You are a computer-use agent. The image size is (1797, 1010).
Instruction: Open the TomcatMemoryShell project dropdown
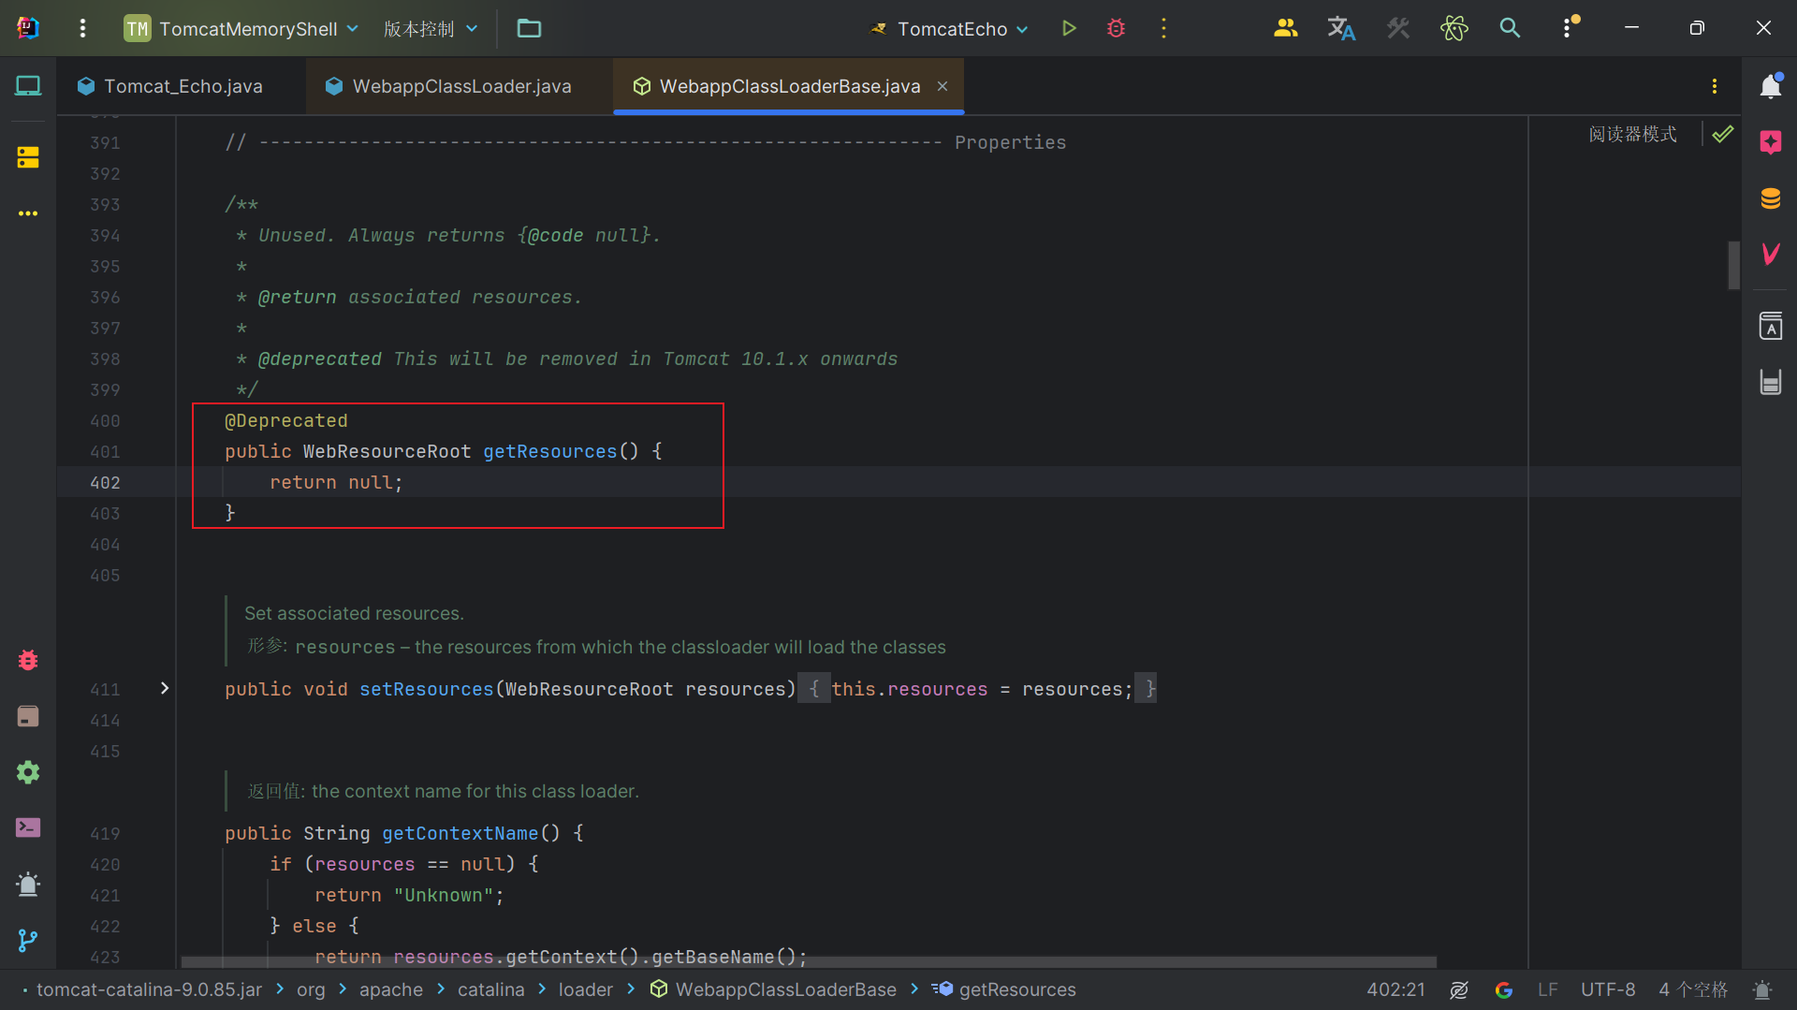[241, 28]
